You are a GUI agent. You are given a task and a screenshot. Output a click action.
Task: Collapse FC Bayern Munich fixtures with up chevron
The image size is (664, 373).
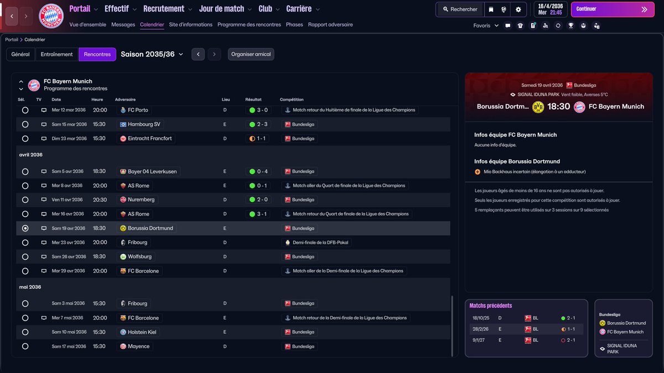[x=21, y=81]
